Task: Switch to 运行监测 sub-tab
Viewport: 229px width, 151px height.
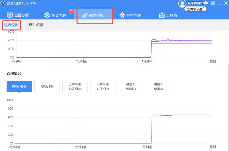Action: coord(11,25)
